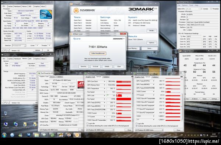
Task: Click the orange 3DMark taskbar icon
Action: (77, 135)
